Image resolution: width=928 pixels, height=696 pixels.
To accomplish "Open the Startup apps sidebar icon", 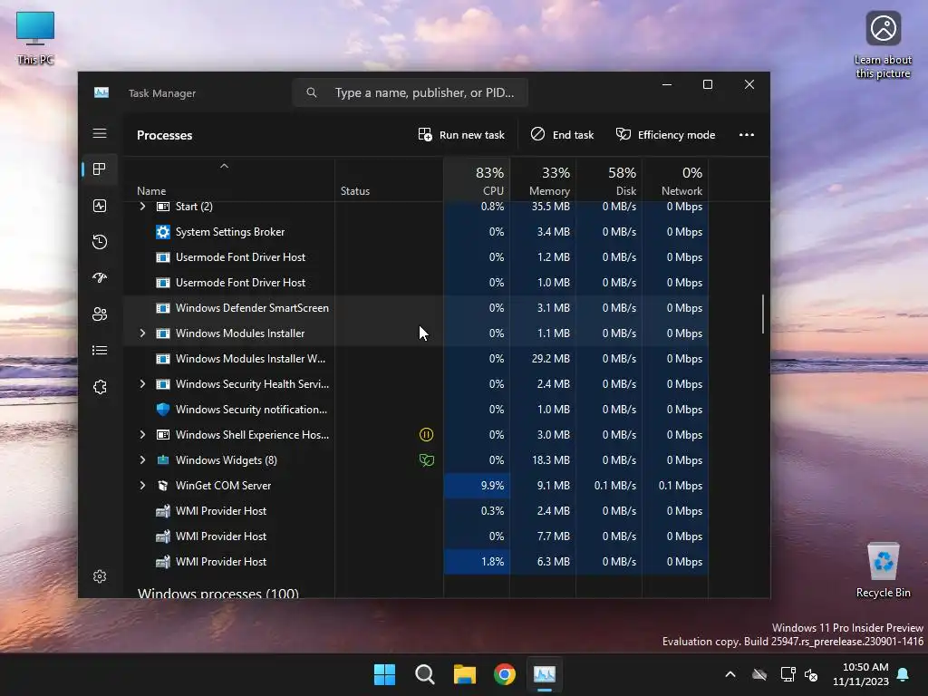I will coord(100,277).
